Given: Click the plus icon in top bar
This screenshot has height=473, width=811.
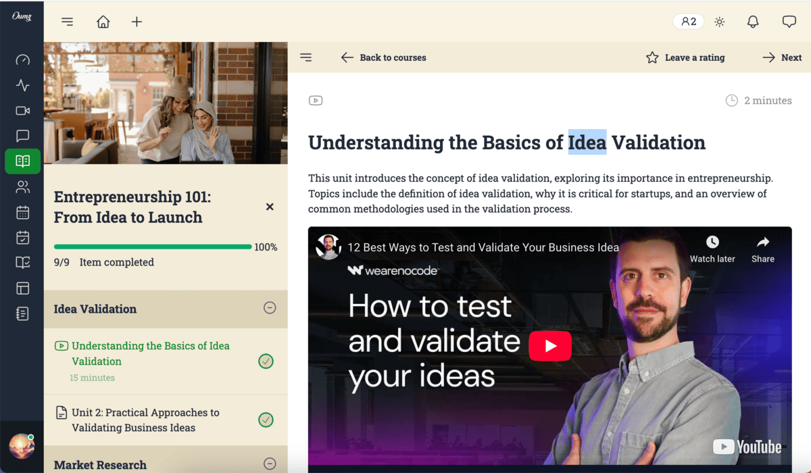Looking at the screenshot, I should (137, 22).
